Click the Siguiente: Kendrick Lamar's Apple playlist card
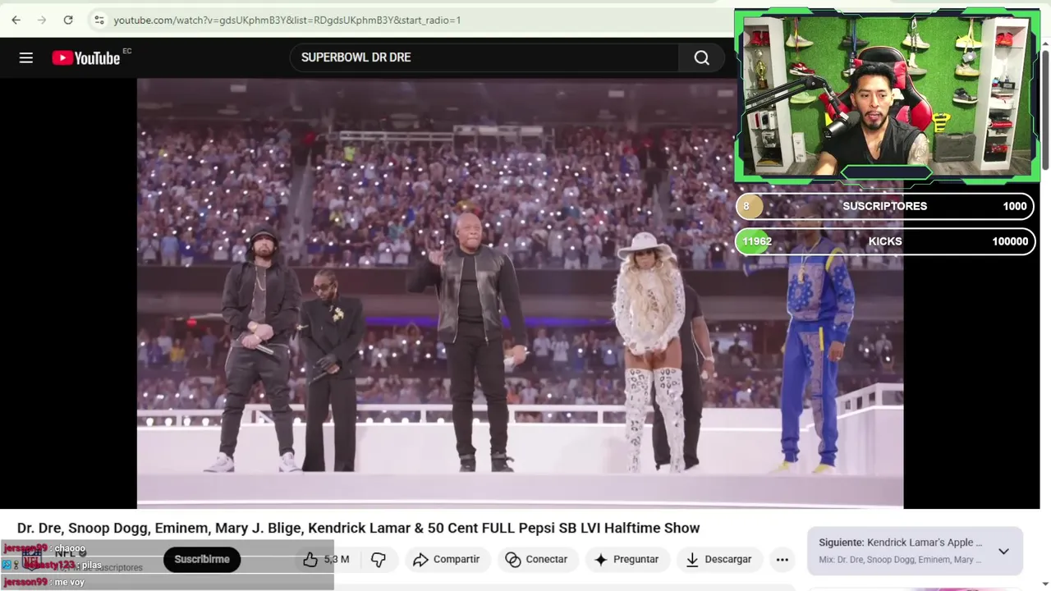Image resolution: width=1051 pixels, height=591 pixels. click(x=915, y=551)
